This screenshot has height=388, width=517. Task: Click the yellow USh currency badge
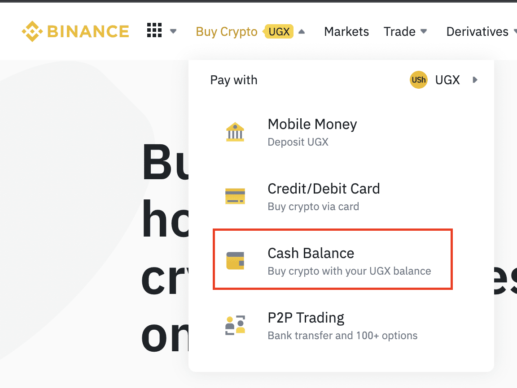point(418,80)
